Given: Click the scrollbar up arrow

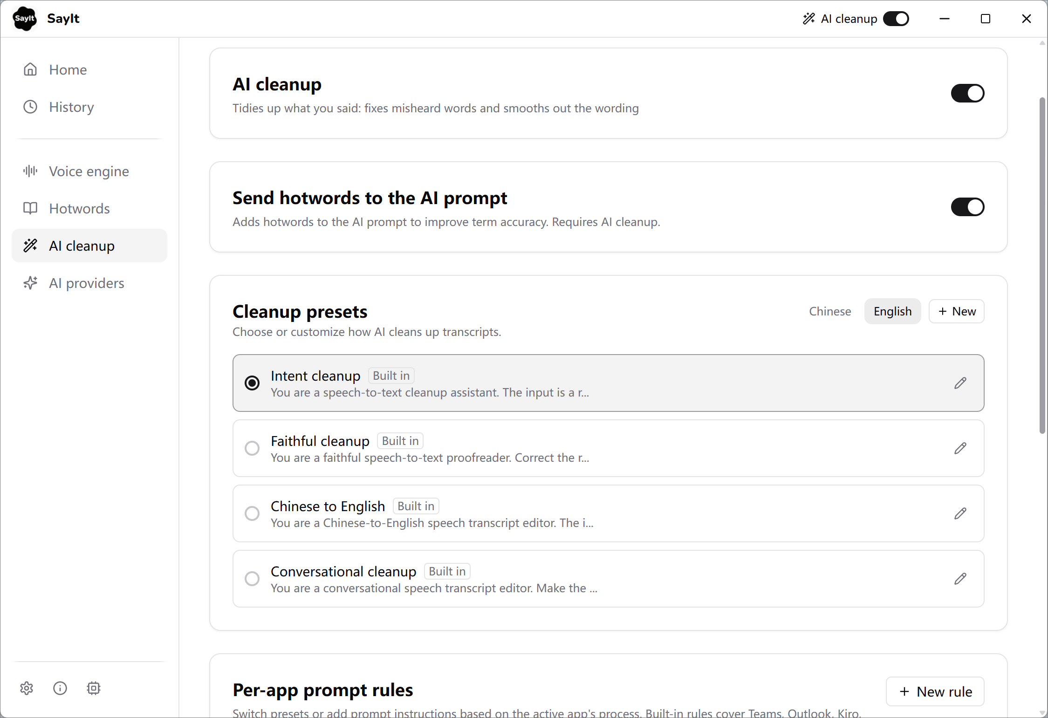Looking at the screenshot, I should pos(1042,43).
